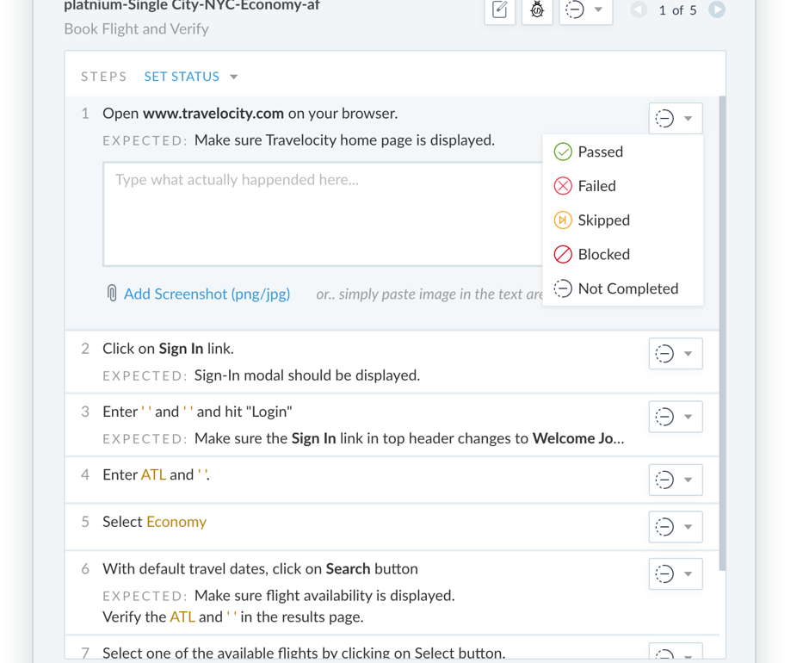Click step 4 status circle icon
The image size is (809, 663).
tap(664, 480)
